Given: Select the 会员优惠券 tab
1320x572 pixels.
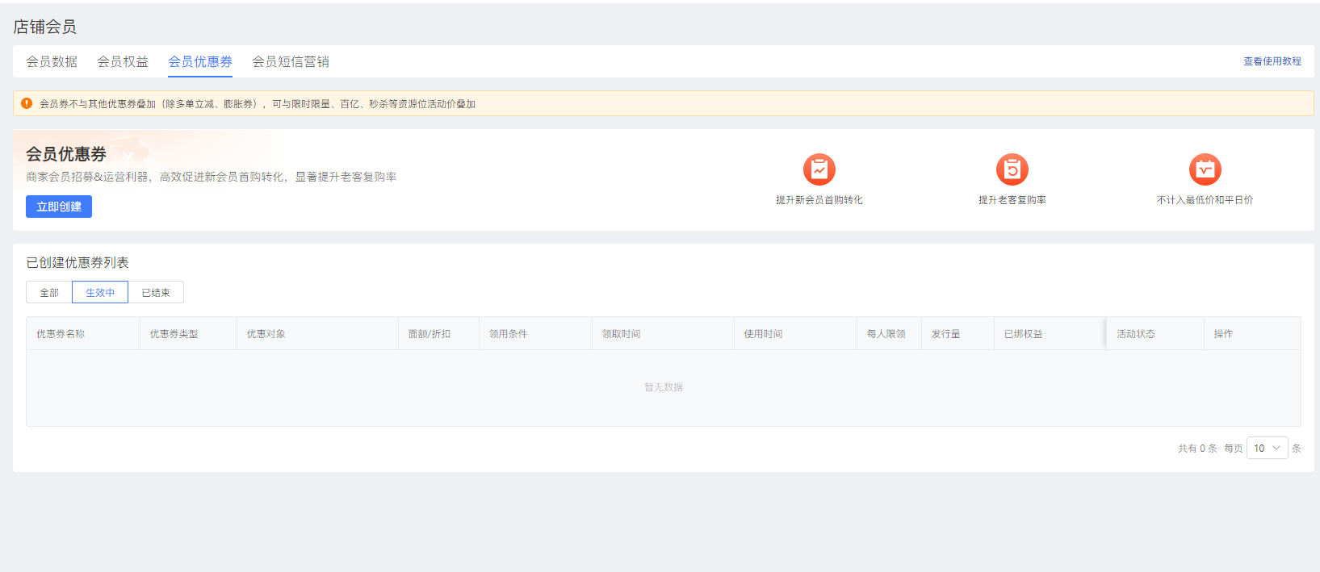Looking at the screenshot, I should (x=200, y=62).
